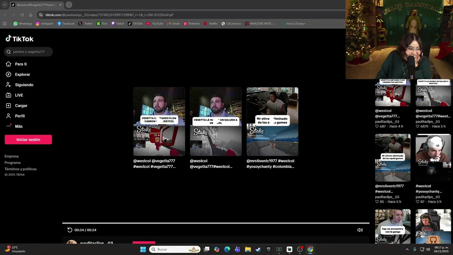Open Términos y políticas link
Viewport: 453px width, 255px height.
pos(21,169)
